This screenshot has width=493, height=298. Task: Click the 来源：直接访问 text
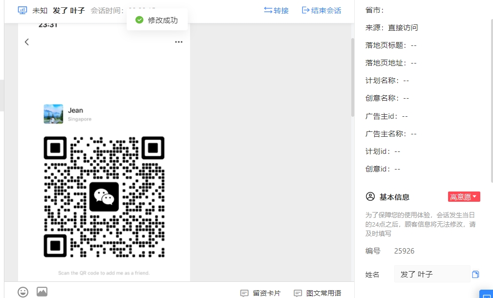tap(392, 28)
